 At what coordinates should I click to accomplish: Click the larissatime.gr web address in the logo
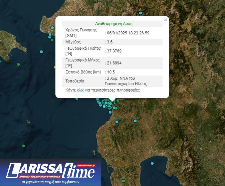pos(86,166)
